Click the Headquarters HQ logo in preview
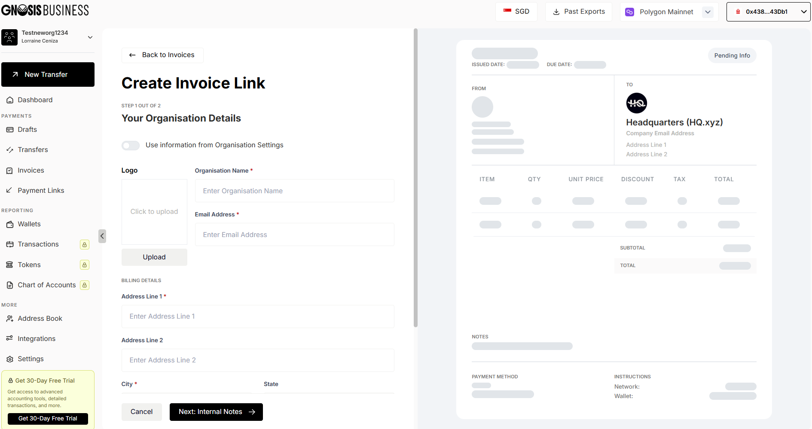This screenshot has width=812, height=429. pos(636,103)
